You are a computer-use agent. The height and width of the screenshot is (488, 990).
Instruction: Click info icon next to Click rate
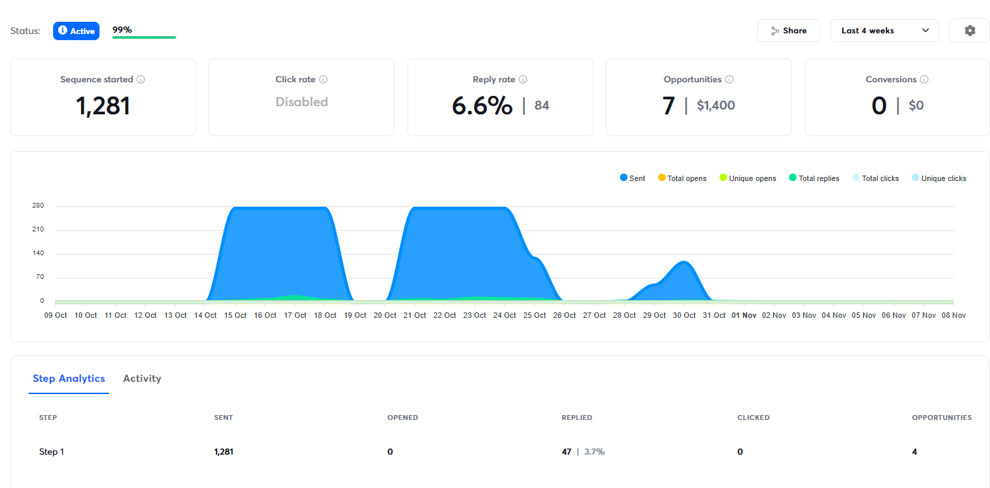(x=323, y=80)
